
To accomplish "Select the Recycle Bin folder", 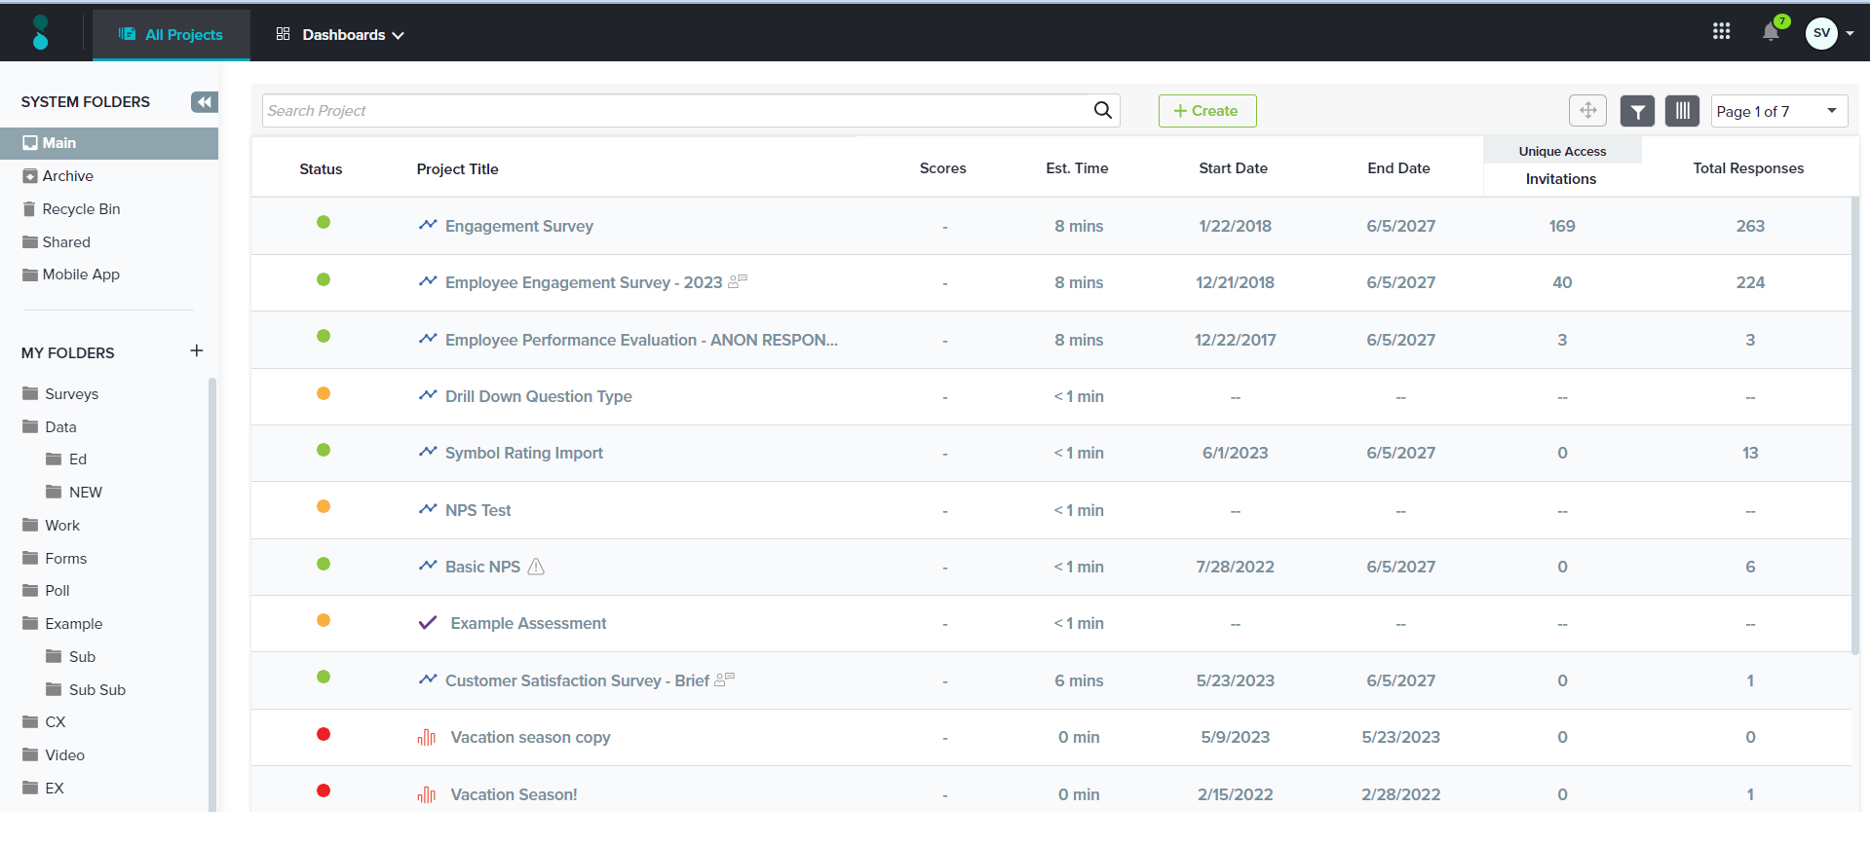I will pos(81,209).
